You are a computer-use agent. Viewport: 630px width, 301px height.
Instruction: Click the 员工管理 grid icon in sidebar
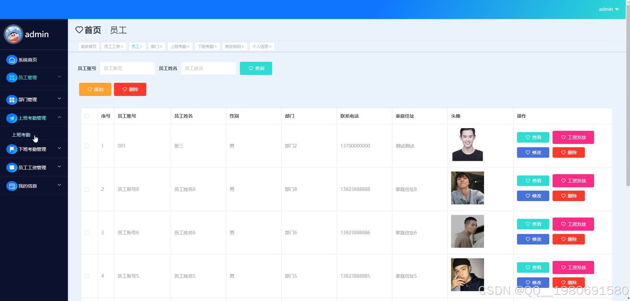coord(12,77)
